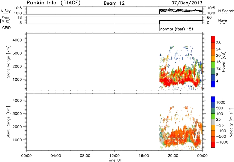
Task: Click the '12:00' time tick label
Action: point(114,156)
